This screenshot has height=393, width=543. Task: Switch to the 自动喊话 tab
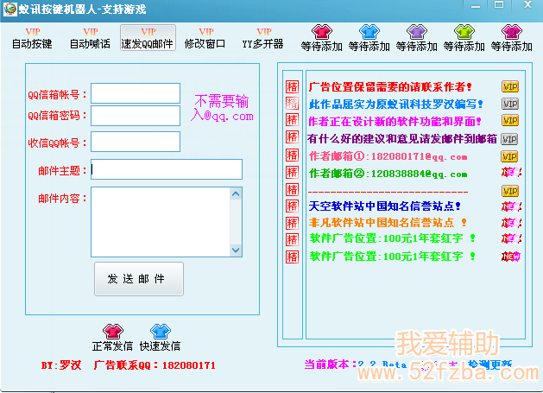coord(90,38)
